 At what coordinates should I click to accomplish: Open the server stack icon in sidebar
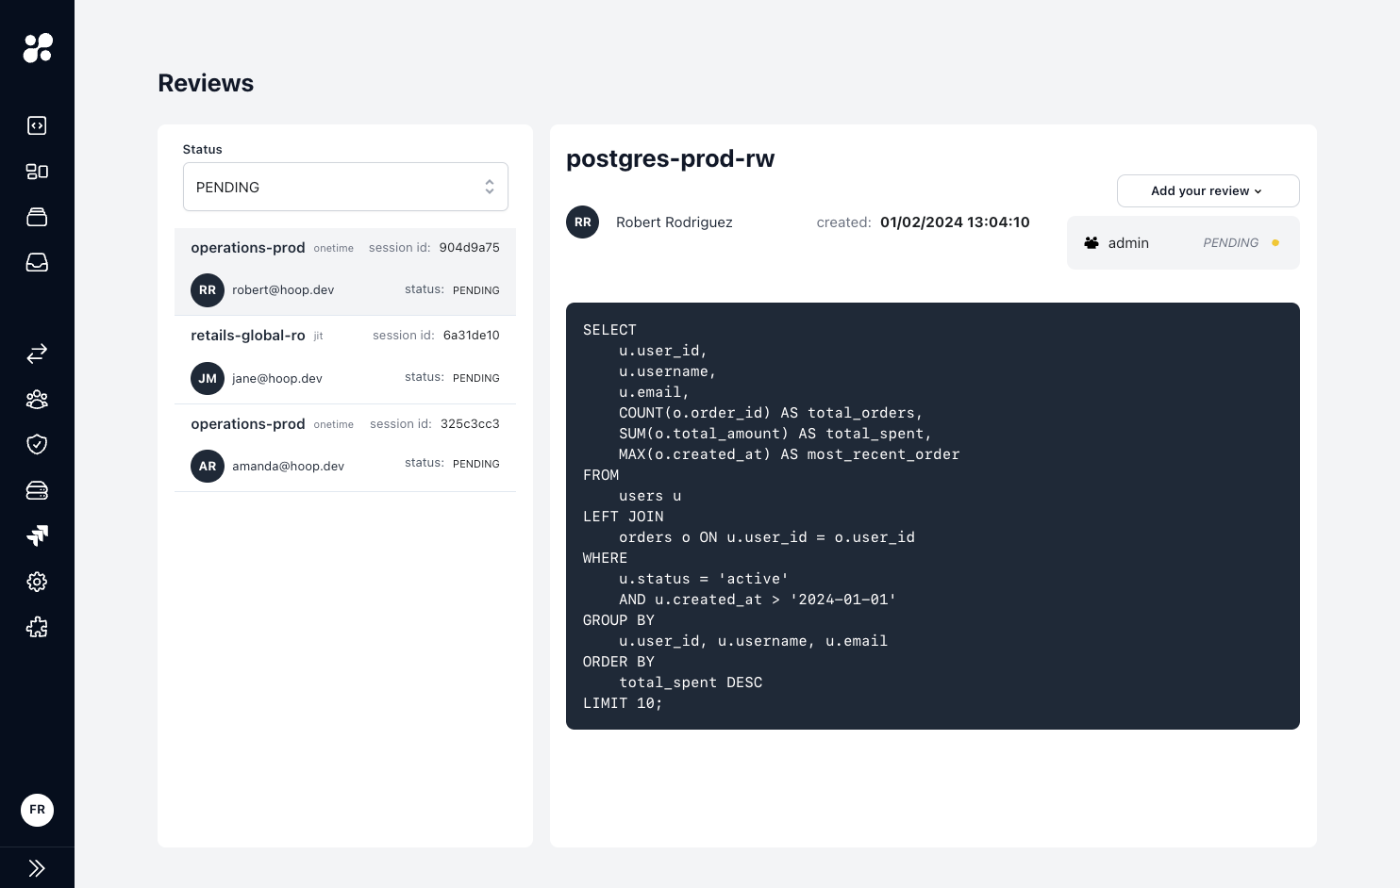[x=37, y=490]
